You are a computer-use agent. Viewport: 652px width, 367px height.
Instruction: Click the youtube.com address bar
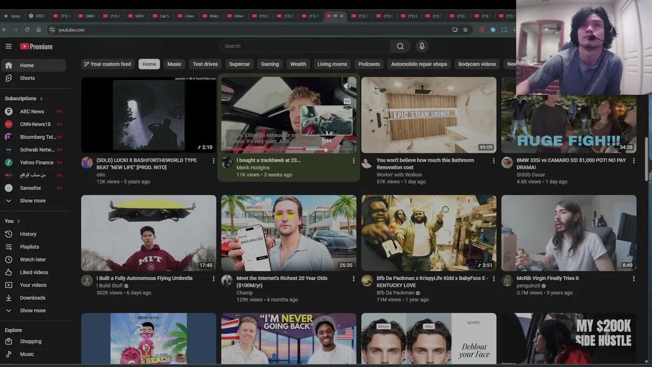[x=250, y=30]
